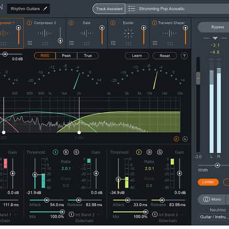229x229 pixels.
Task: Click the Compressor 2 drag handle dots
Action: tap(45, 44)
